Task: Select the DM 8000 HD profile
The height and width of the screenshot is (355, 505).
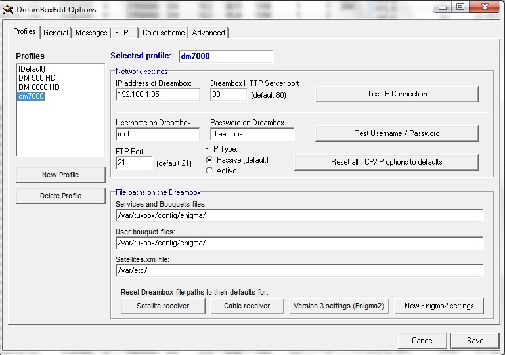Action: tap(39, 87)
